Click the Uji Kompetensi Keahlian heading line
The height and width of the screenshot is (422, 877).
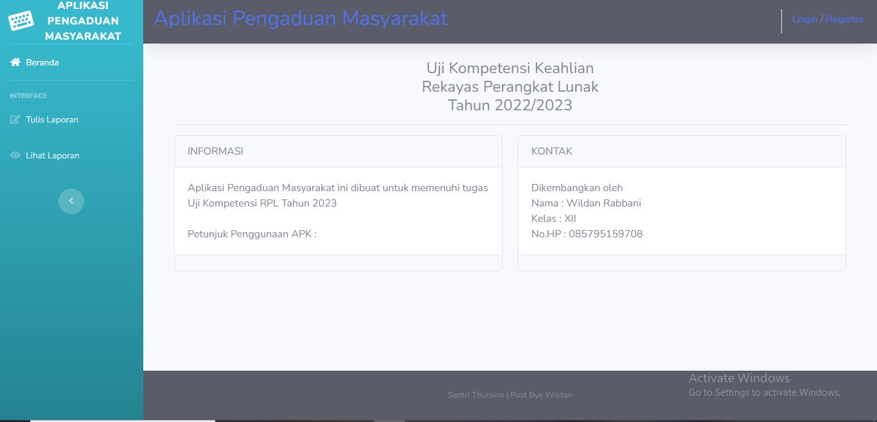pos(510,68)
